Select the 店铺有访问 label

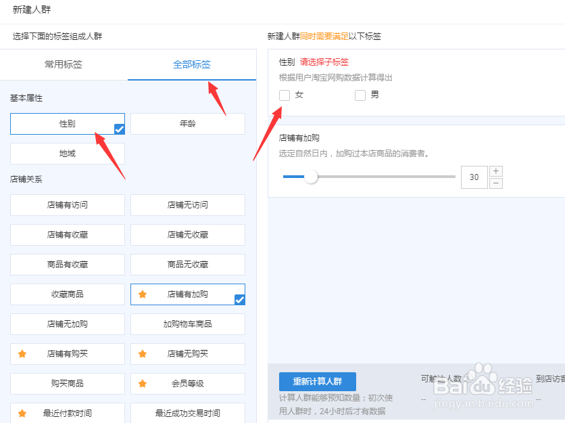[x=67, y=205]
